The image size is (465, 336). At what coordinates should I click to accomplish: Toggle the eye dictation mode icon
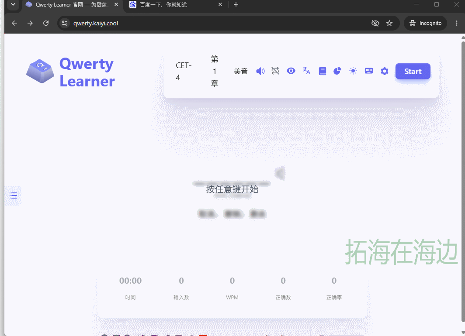pos(291,71)
